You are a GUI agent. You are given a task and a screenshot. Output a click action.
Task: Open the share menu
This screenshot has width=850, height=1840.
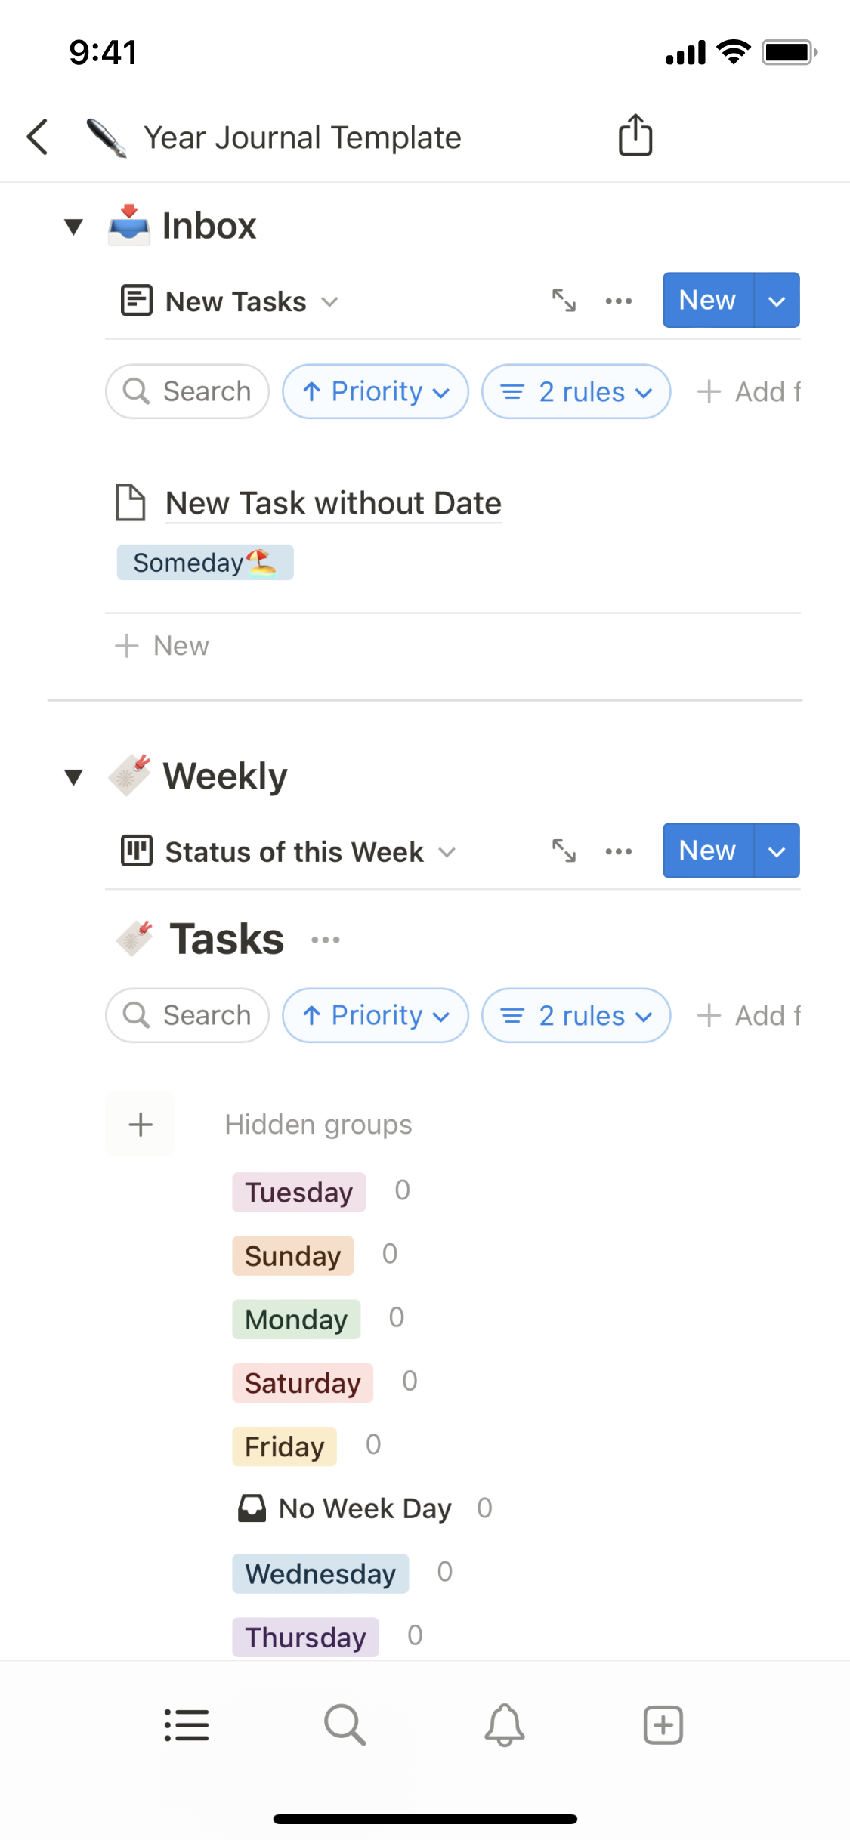click(635, 135)
